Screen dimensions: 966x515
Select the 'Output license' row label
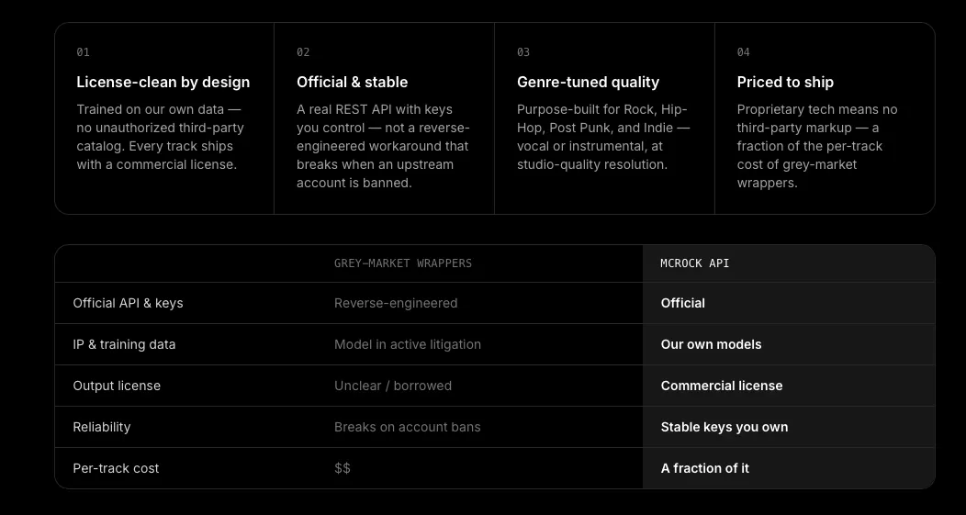pyautogui.click(x=117, y=386)
